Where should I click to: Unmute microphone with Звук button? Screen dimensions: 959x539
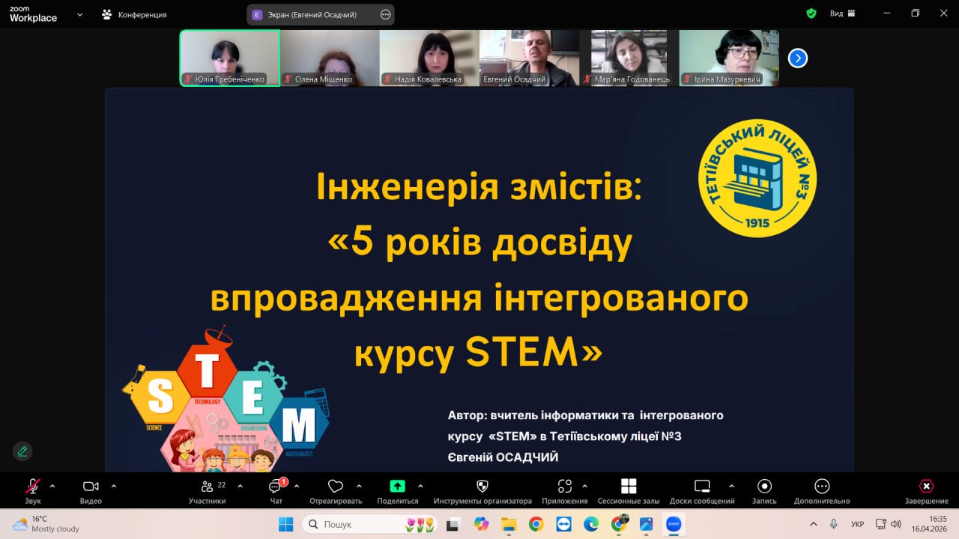[x=33, y=487]
